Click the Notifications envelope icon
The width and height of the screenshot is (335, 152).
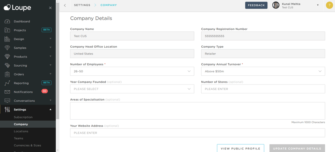7,92
